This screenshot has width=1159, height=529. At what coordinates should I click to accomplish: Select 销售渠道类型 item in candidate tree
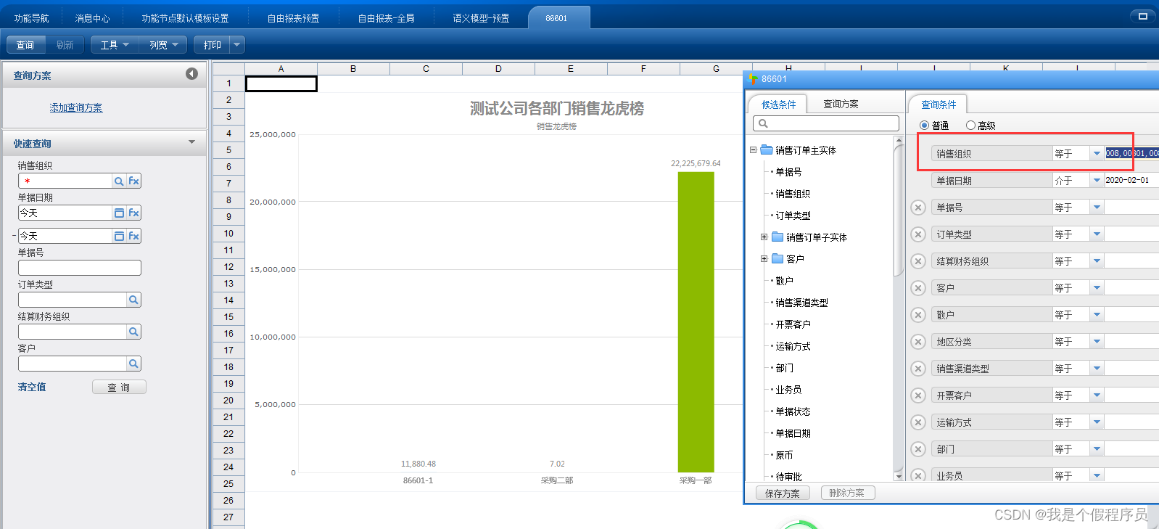(x=801, y=303)
